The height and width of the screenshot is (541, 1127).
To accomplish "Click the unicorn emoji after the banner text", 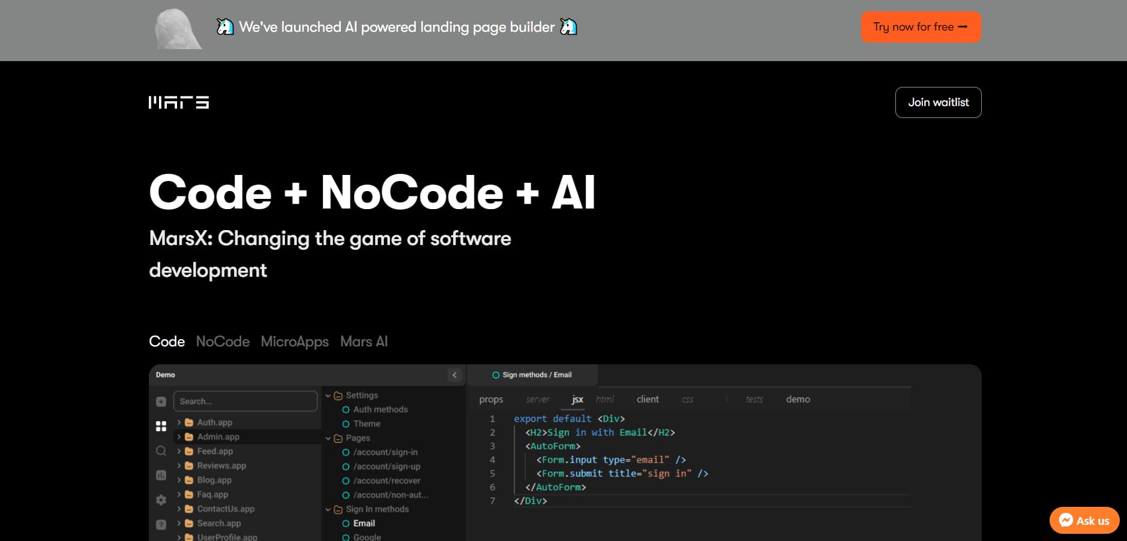I will 568,27.
